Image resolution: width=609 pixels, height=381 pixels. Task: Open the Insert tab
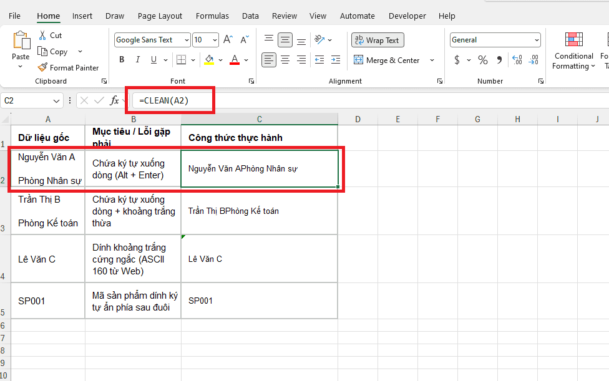coord(82,16)
